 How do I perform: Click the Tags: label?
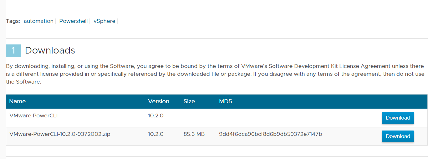[x=13, y=21]
